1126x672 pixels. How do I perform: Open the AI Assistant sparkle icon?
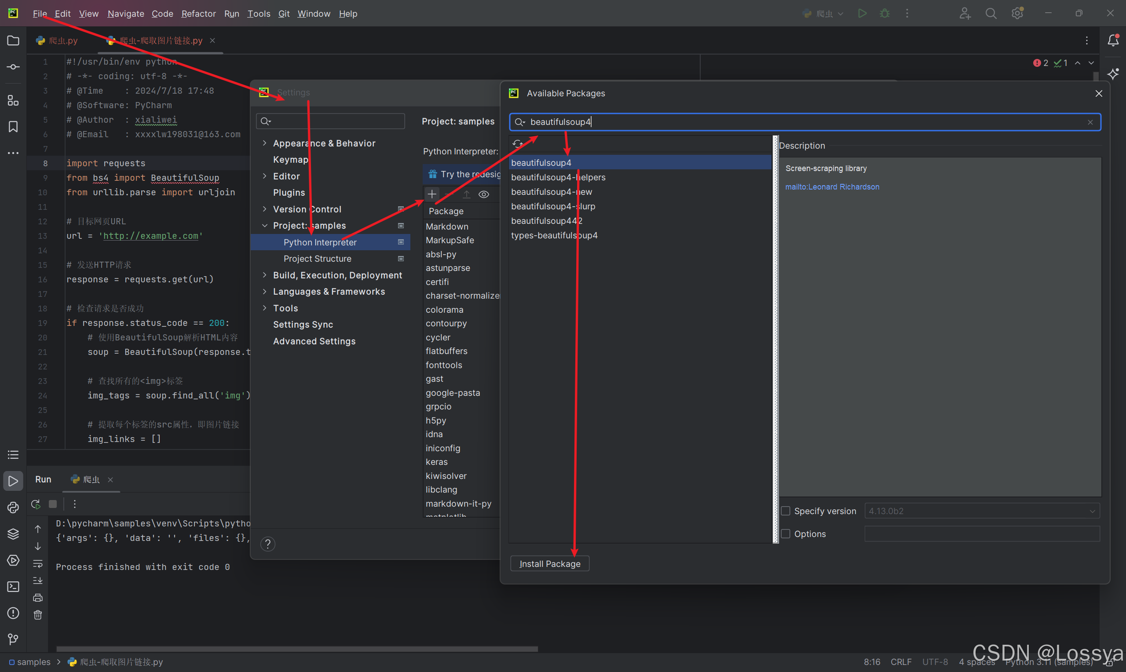(x=1113, y=74)
